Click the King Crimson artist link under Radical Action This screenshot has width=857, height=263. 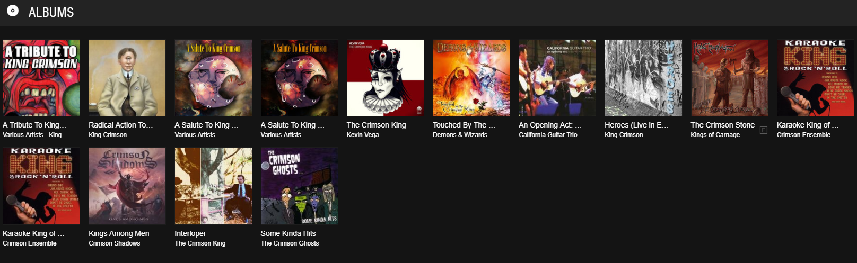click(108, 135)
